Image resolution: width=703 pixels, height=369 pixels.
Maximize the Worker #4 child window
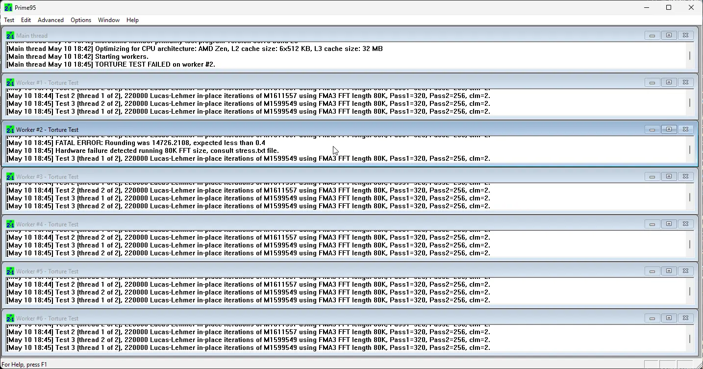(669, 224)
